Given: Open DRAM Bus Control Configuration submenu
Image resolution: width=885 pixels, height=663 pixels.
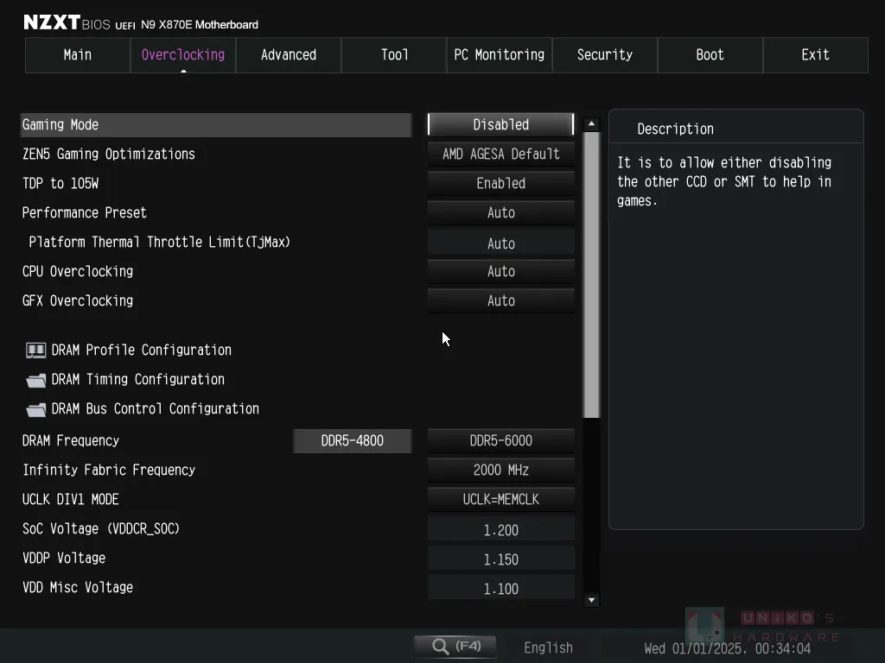Looking at the screenshot, I should 156,408.
